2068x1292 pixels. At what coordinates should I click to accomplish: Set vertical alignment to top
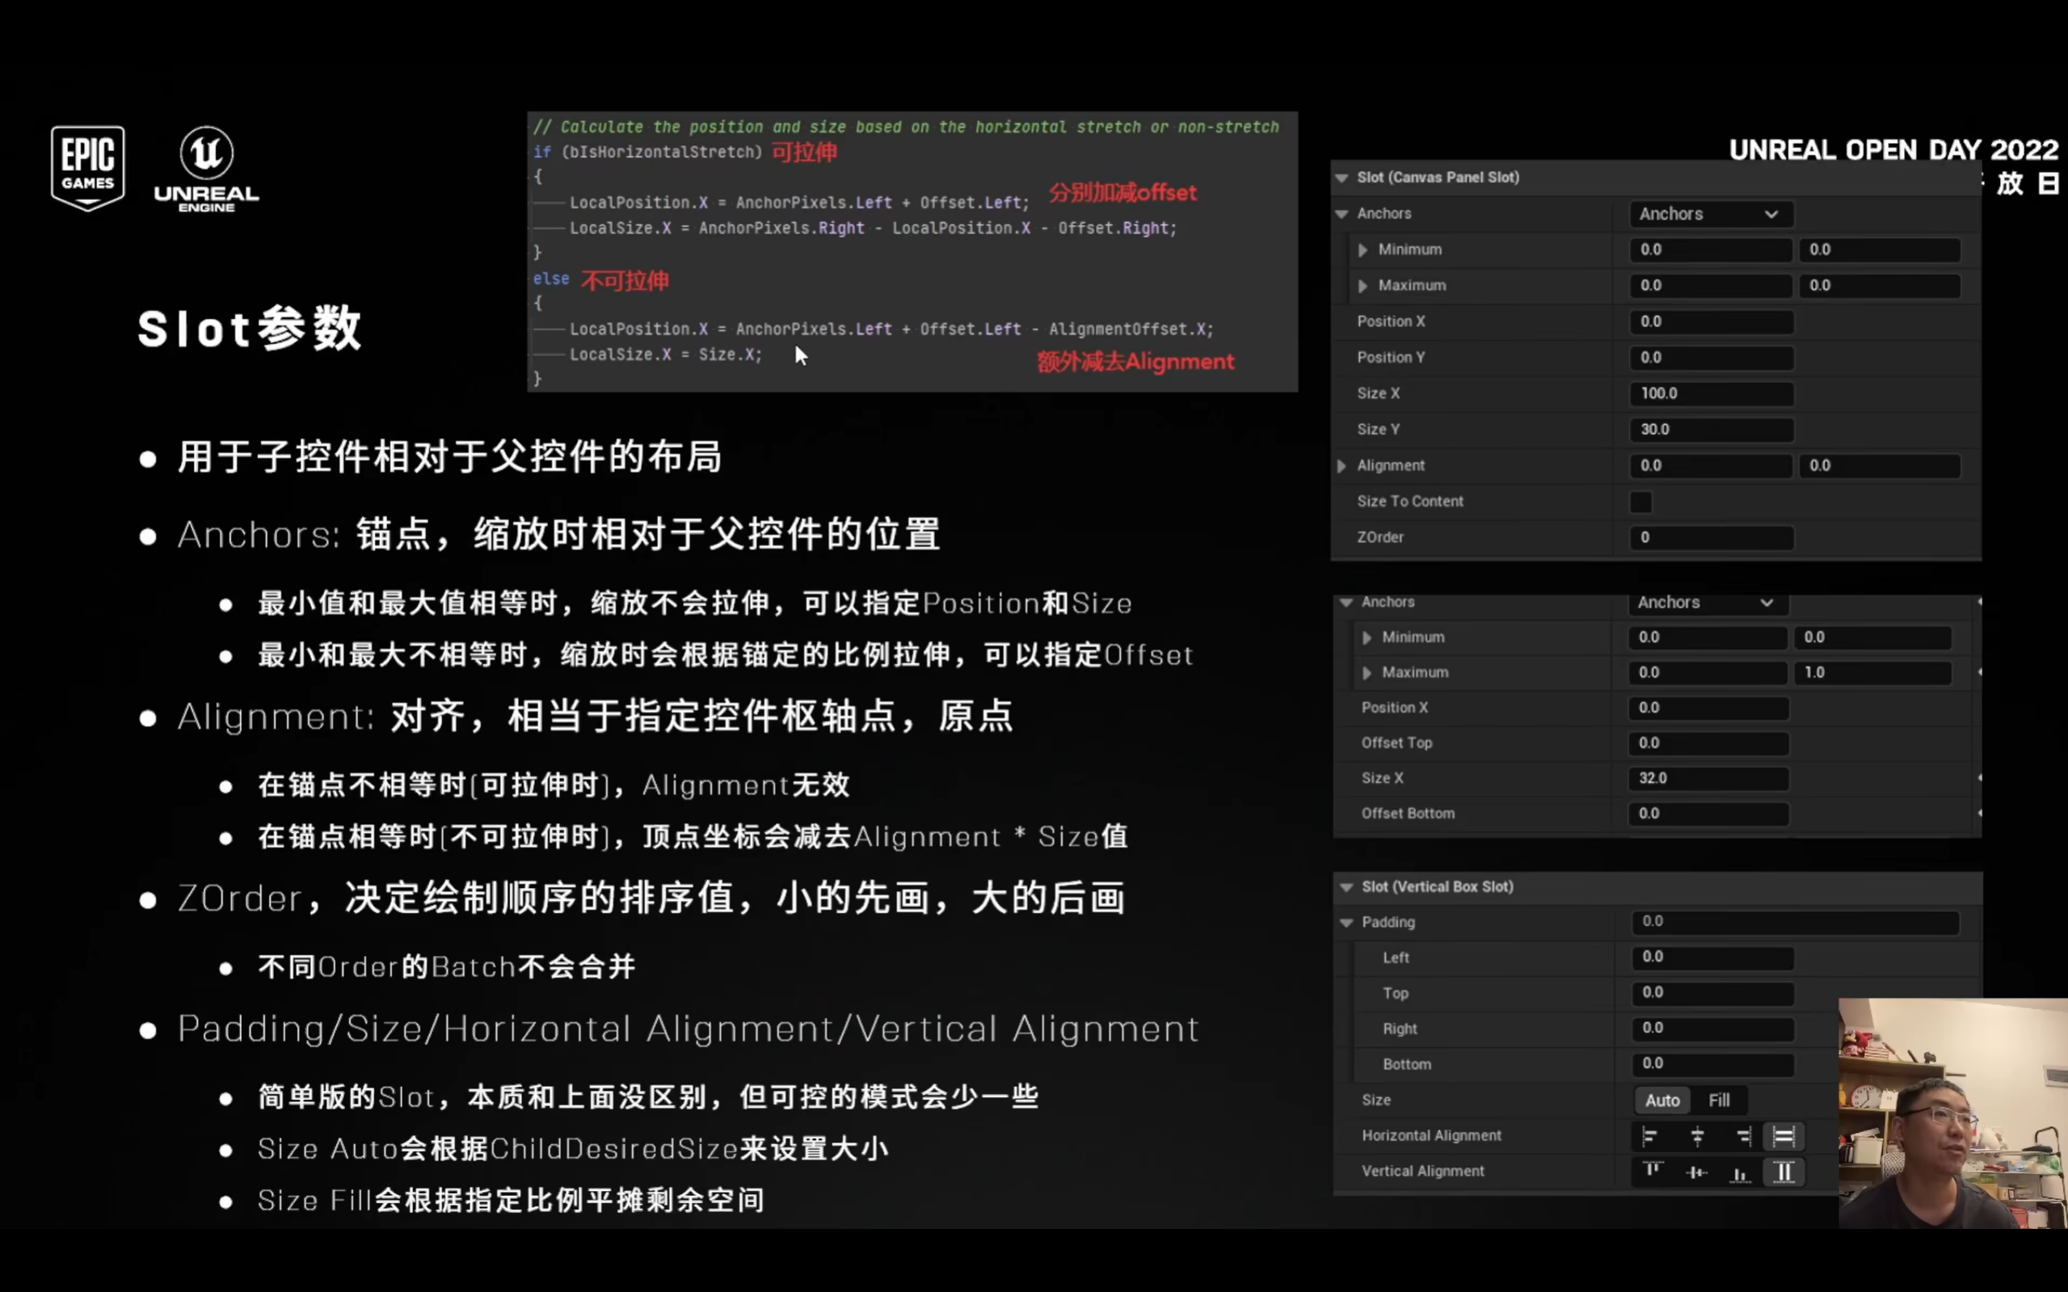[x=1652, y=1172]
